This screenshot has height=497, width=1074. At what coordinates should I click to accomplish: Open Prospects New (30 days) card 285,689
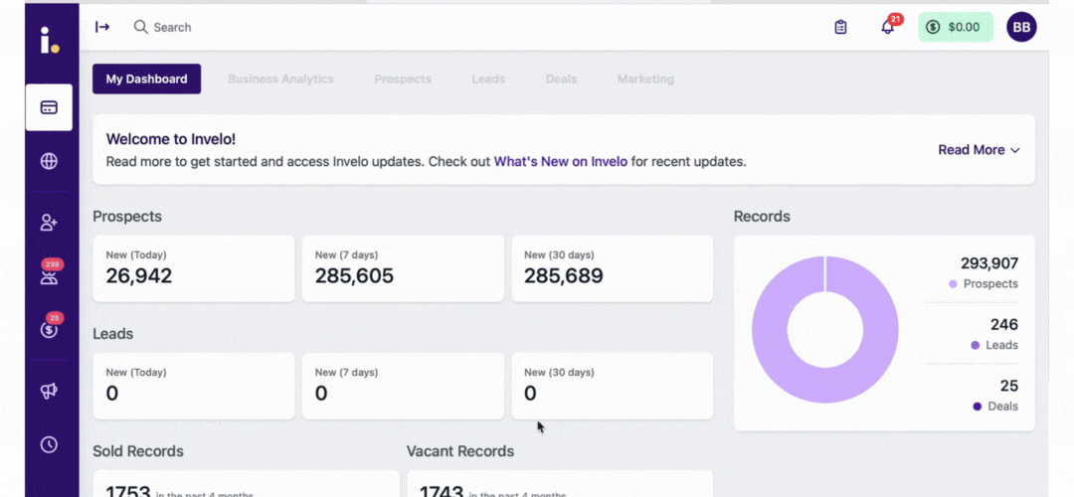point(613,268)
